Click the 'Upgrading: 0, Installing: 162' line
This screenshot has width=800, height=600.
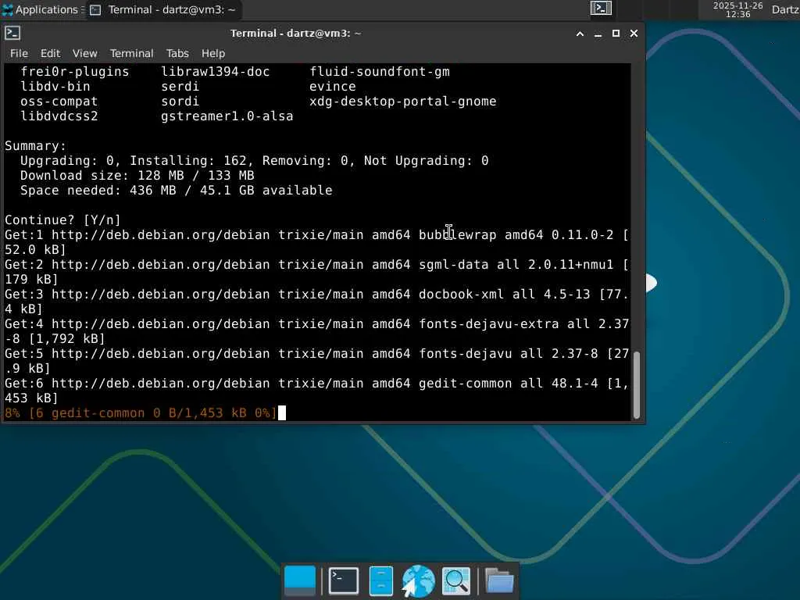click(254, 161)
